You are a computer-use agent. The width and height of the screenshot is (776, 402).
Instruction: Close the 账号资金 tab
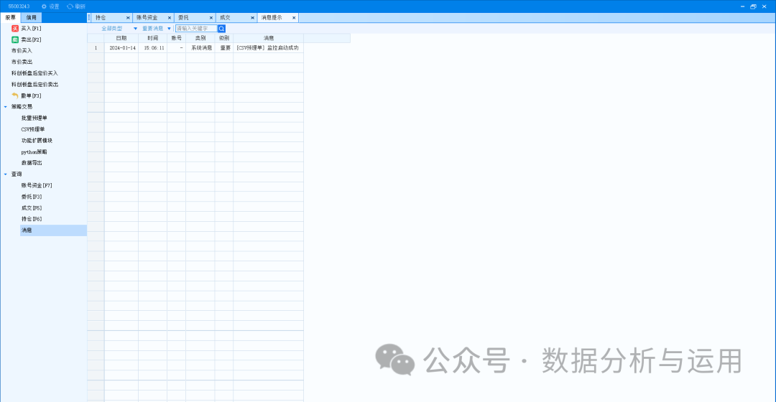coord(170,18)
